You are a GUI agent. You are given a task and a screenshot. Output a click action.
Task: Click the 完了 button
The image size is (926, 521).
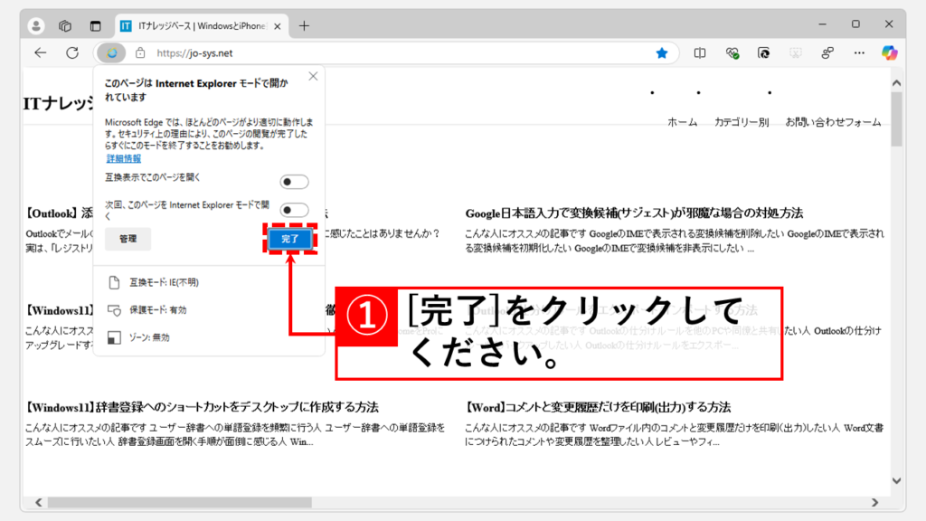pyautogui.click(x=290, y=239)
